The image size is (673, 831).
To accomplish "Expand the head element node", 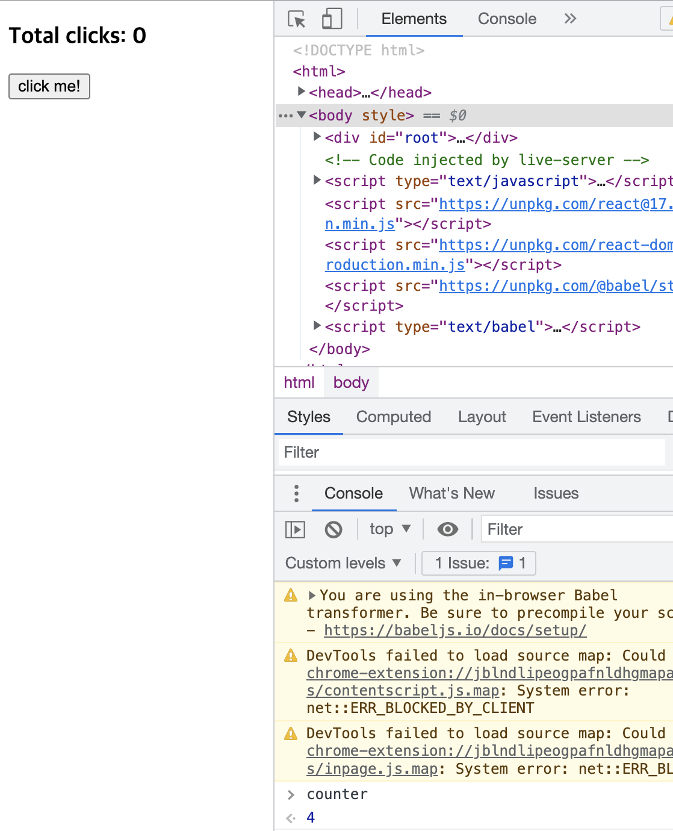I will [x=302, y=92].
